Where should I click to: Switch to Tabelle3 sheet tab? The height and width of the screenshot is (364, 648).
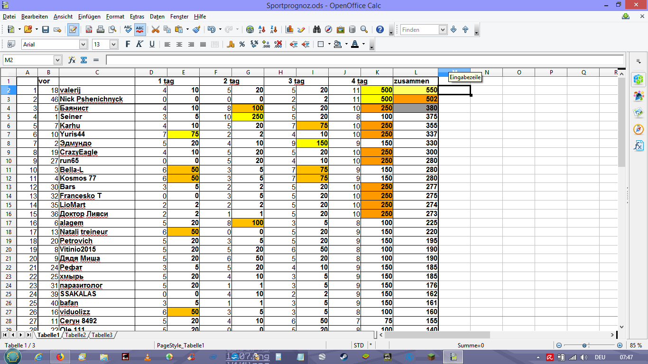[x=102, y=335]
